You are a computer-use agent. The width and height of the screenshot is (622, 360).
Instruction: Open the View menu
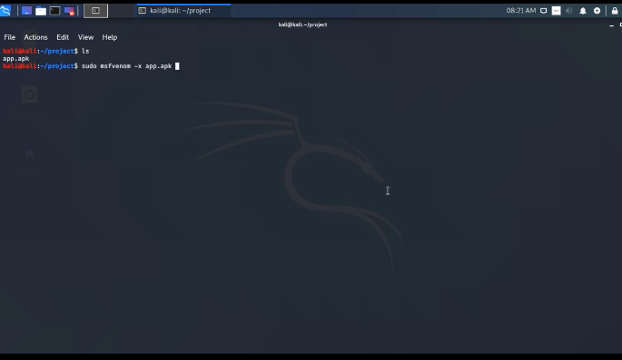(85, 37)
